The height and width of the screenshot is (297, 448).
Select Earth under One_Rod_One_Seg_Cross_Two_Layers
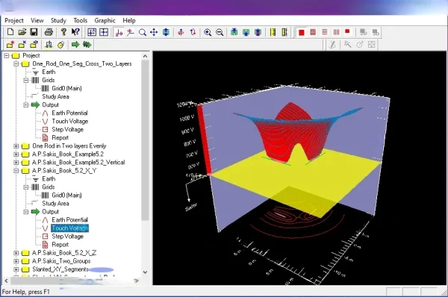pos(49,72)
